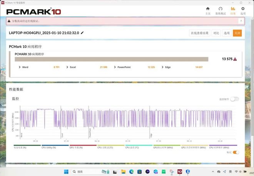The image size is (254, 176).
Task: Open the Results bar-chart icon tab
Action: [233, 9]
